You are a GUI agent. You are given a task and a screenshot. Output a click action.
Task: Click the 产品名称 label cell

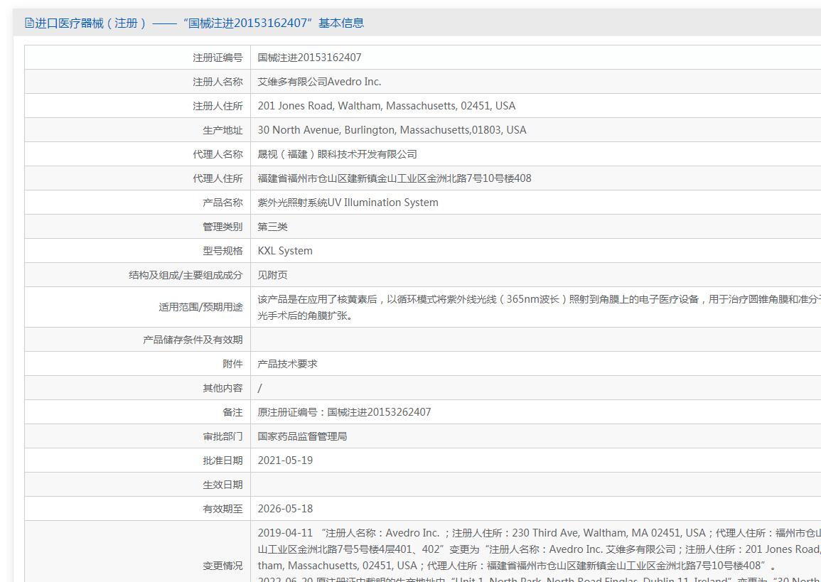(x=138, y=203)
